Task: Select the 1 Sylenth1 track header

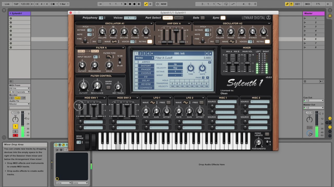Action: click(x=20, y=13)
